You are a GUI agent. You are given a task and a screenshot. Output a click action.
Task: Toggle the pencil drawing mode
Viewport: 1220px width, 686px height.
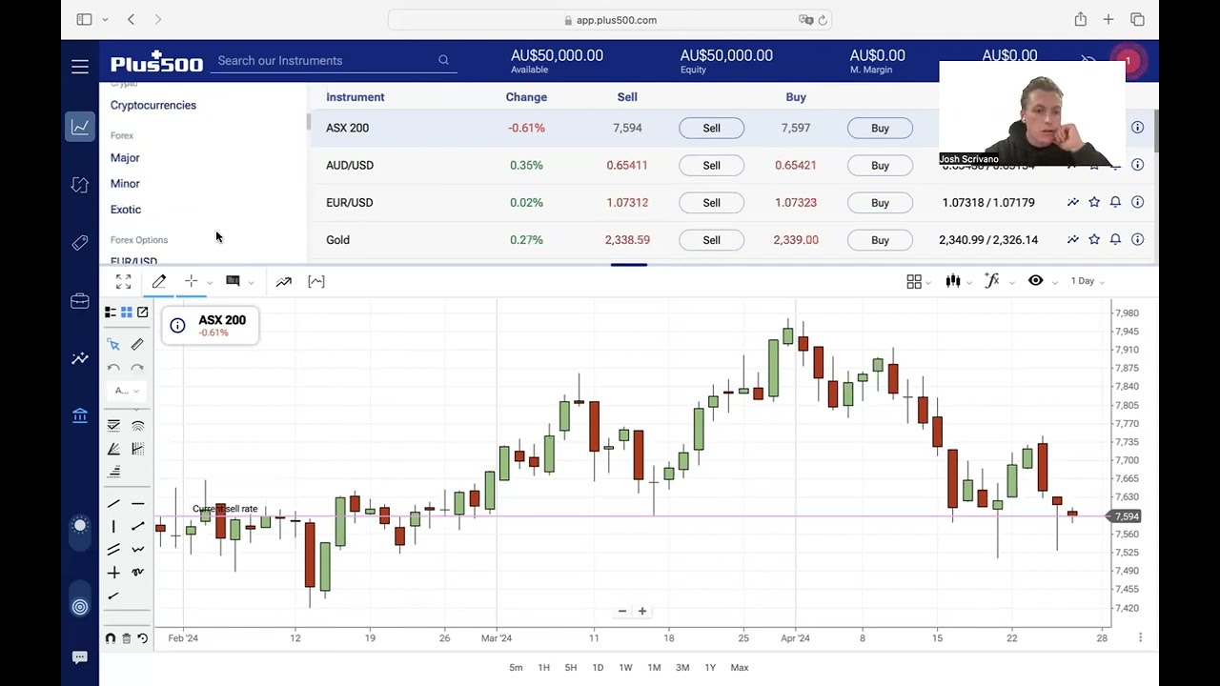pyautogui.click(x=159, y=281)
